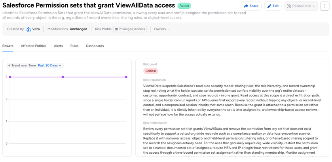This screenshot has height=162, width=332.
Task: Click the Risk Explanation heading
Action: coord(154,80)
